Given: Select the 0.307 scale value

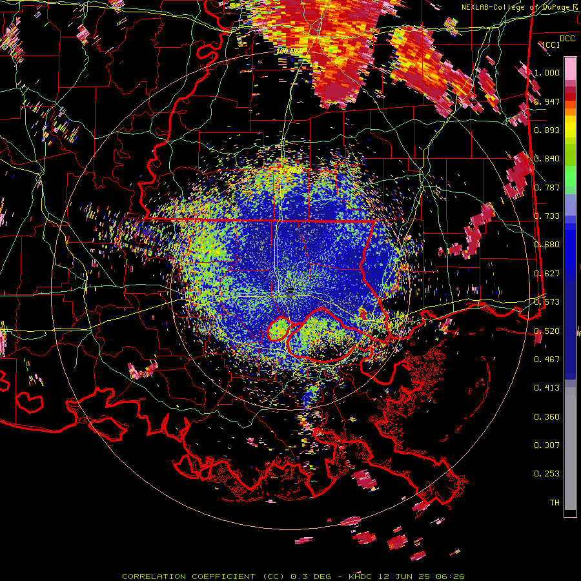Looking at the screenshot, I should pos(547,445).
